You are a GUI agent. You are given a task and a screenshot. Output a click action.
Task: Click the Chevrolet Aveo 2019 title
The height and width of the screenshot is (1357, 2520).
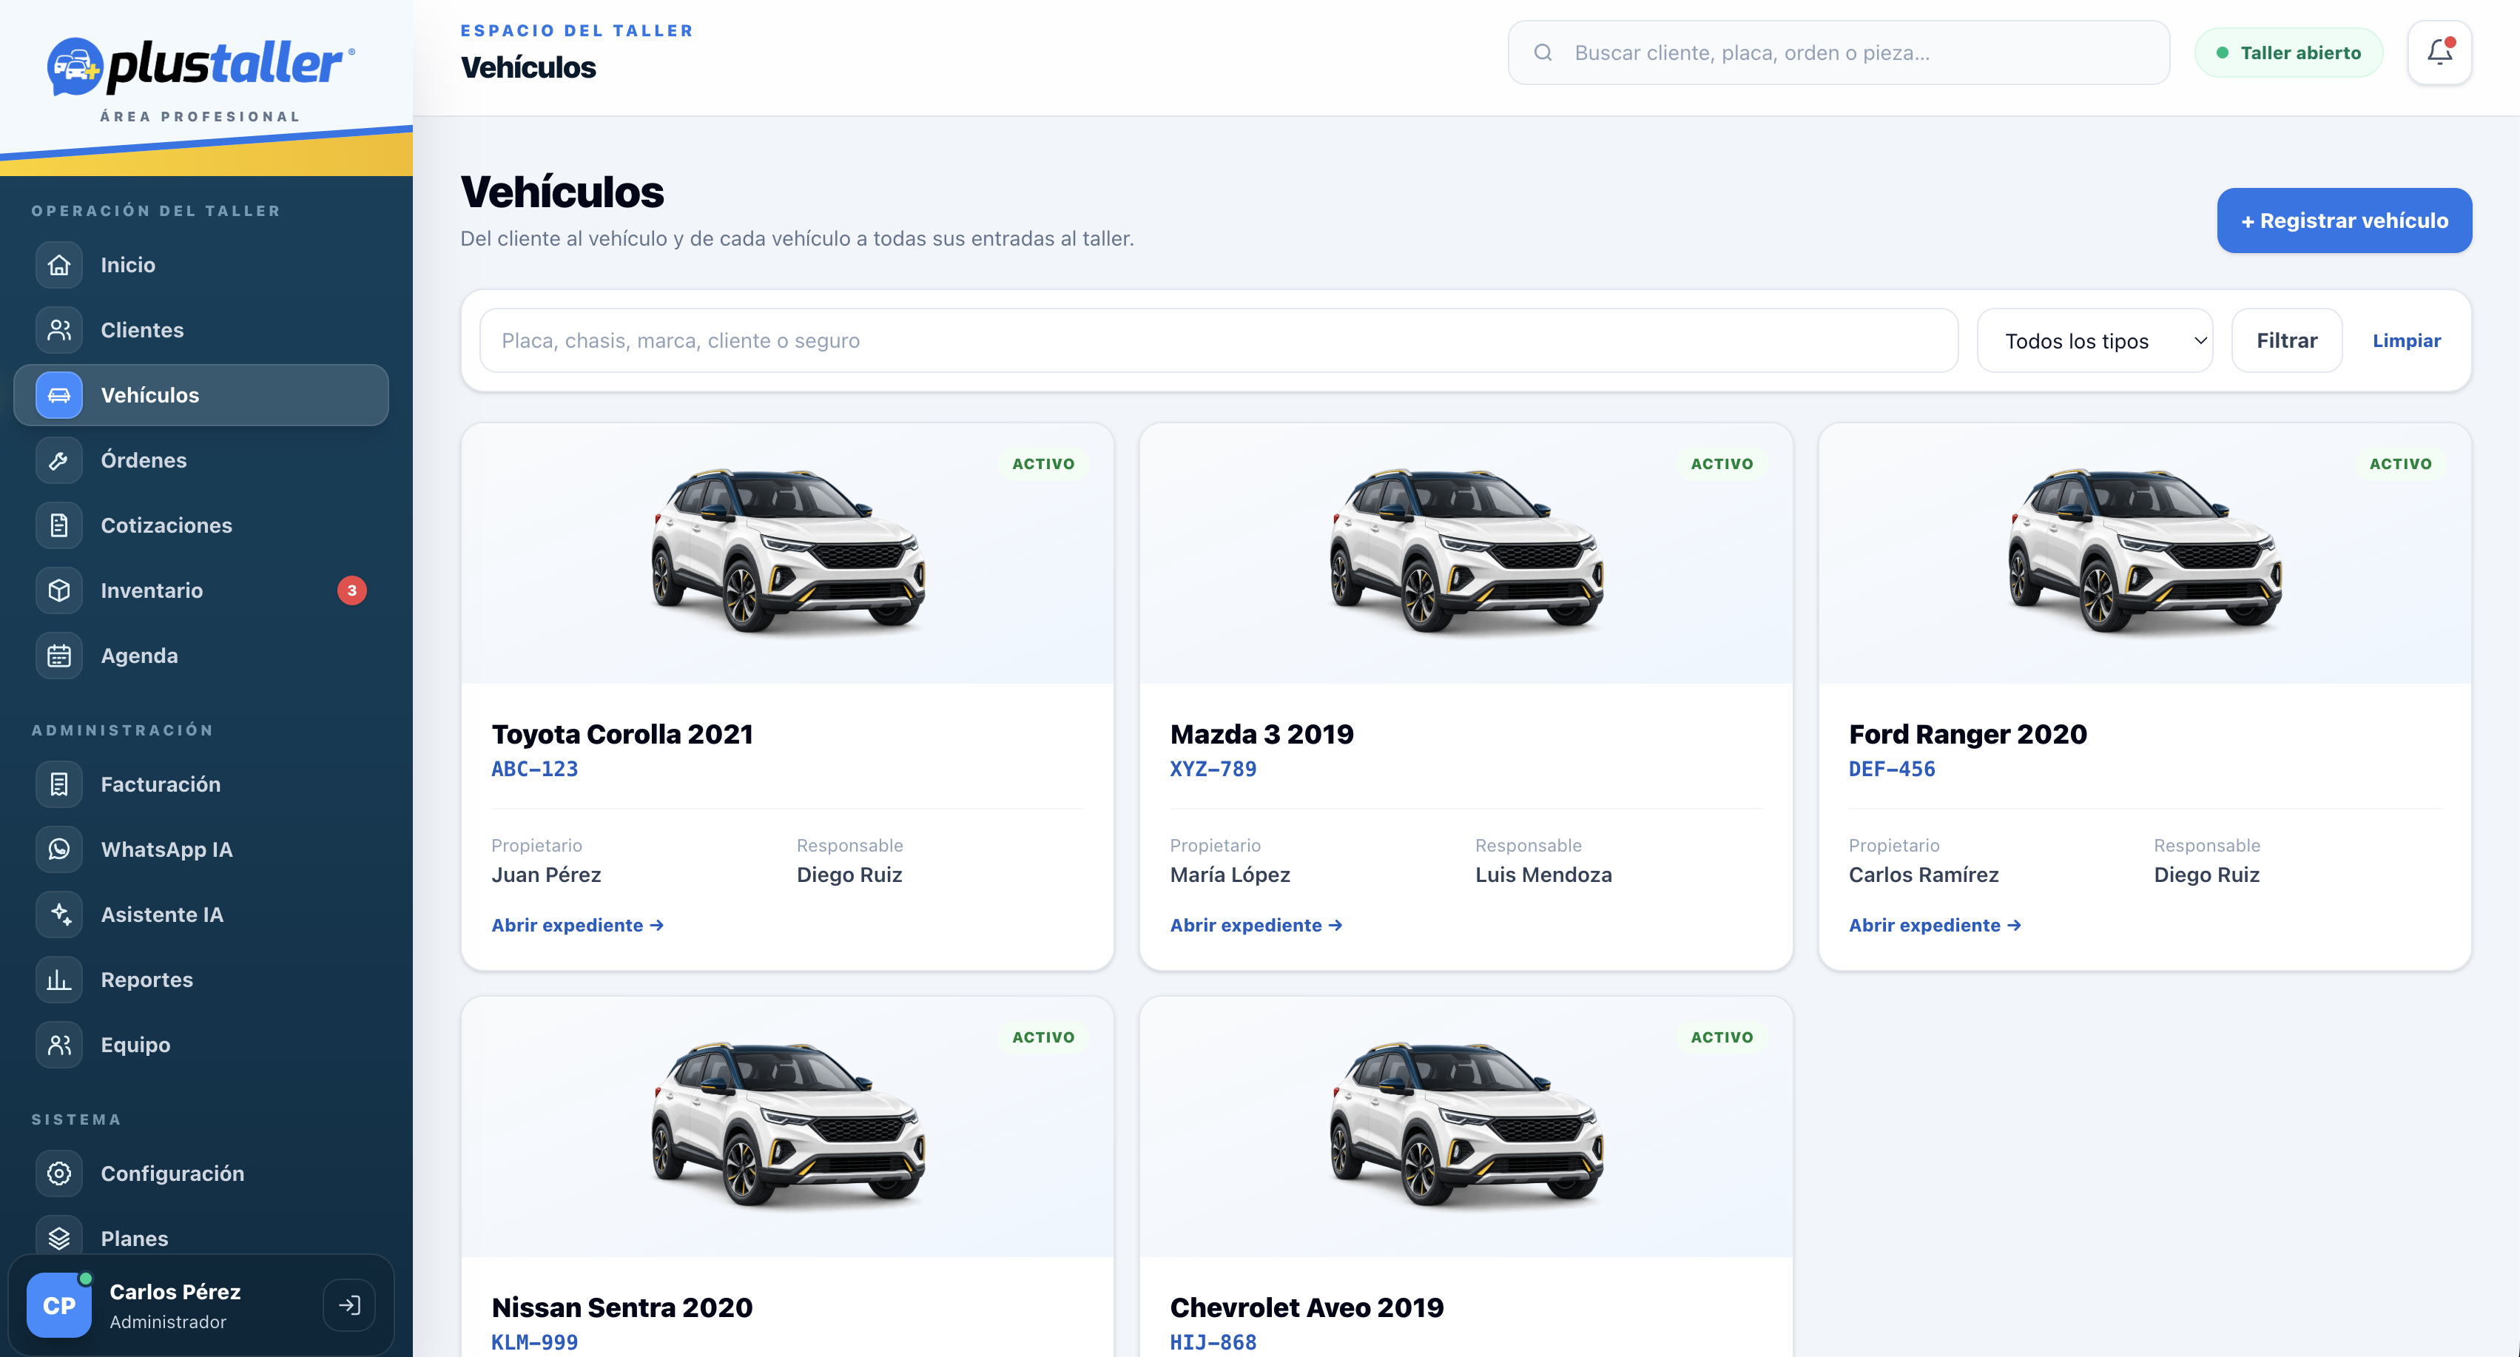click(x=1307, y=1307)
